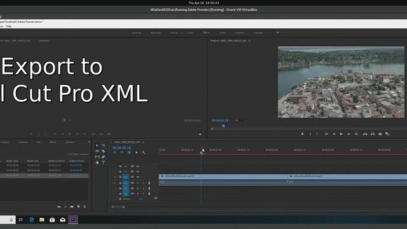
Task: Open Comparison View in Program monitor
Action: click(x=387, y=134)
